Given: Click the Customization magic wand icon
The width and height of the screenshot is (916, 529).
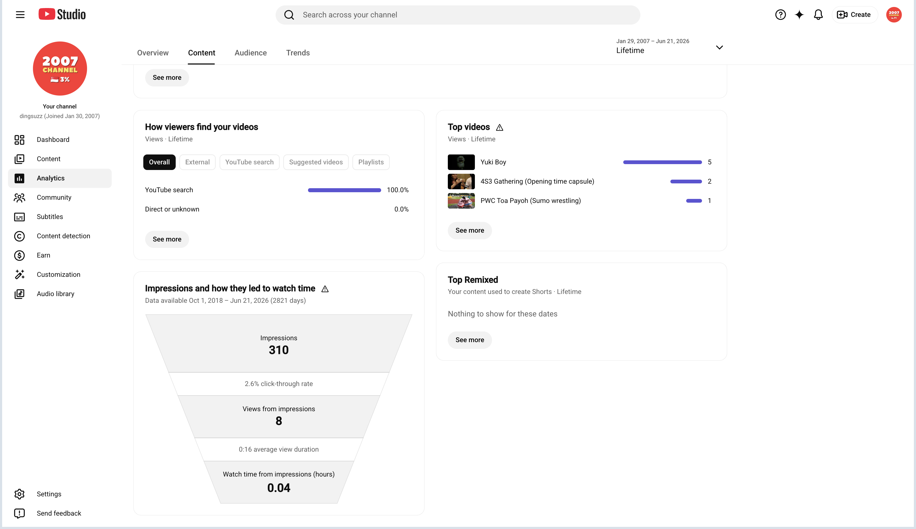Looking at the screenshot, I should coord(19,274).
